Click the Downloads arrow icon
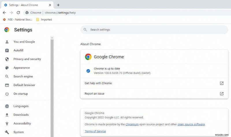Screen dimensions: 231x137 tap(7, 115)
